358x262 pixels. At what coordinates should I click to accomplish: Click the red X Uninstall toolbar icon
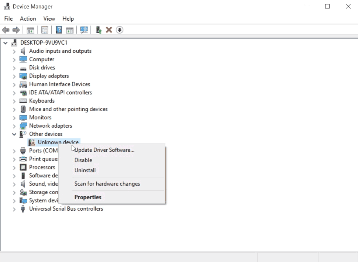109,30
